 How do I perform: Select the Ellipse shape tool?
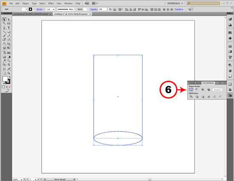tap(9, 32)
